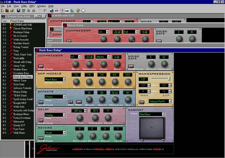Click the green arrow toolbar icon
Screen dimensions: 225x158
72,11
